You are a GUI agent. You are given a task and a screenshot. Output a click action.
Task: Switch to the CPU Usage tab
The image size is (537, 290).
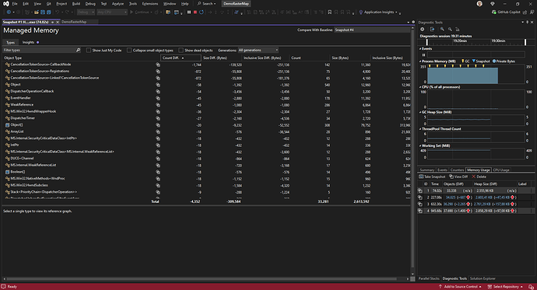click(501, 170)
